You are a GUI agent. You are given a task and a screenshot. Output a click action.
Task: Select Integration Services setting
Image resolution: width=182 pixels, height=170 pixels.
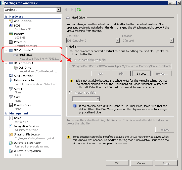click(x=26, y=126)
